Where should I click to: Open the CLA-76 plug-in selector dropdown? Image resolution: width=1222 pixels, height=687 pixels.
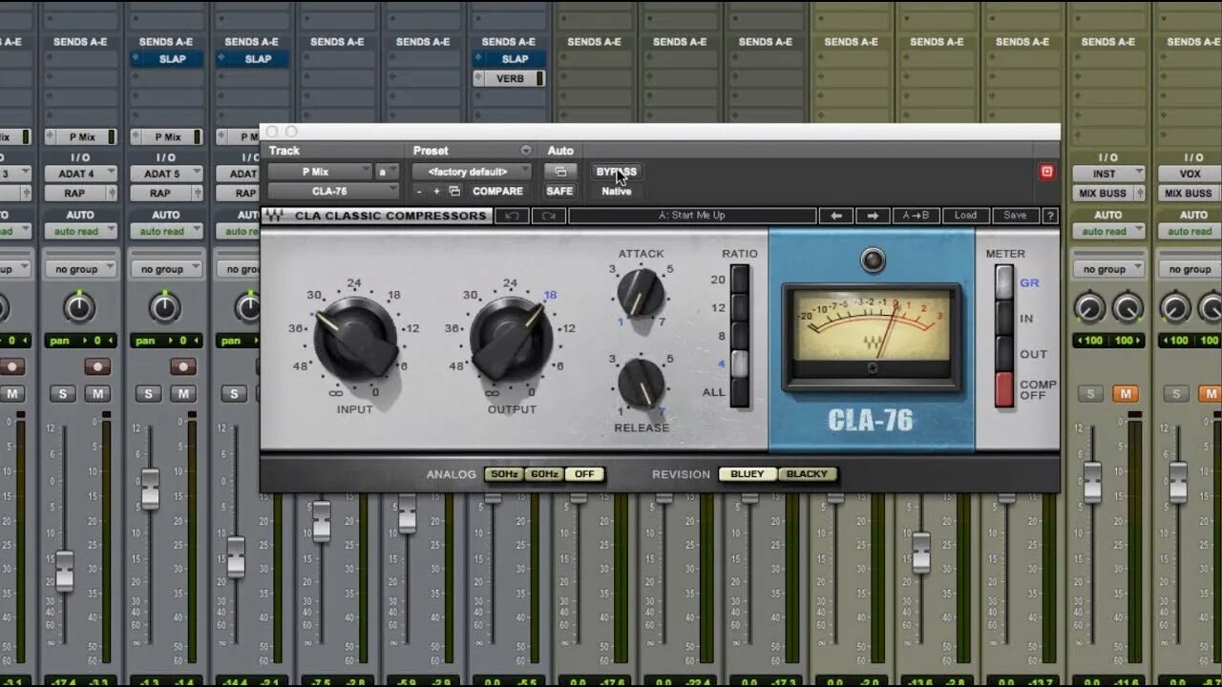(x=333, y=192)
